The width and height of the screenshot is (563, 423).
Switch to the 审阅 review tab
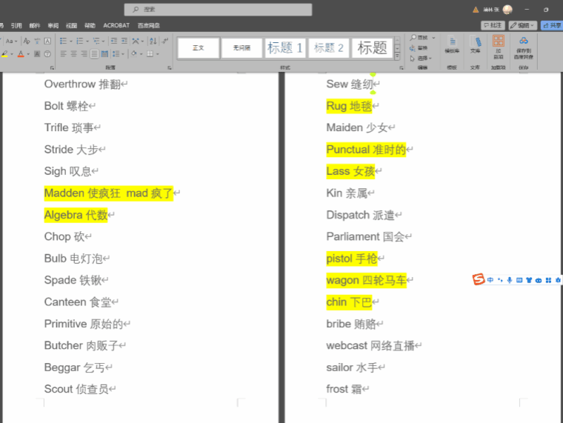click(x=53, y=25)
